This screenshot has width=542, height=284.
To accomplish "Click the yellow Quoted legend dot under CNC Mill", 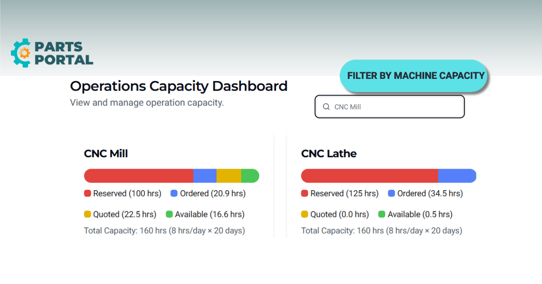I will (88, 214).
